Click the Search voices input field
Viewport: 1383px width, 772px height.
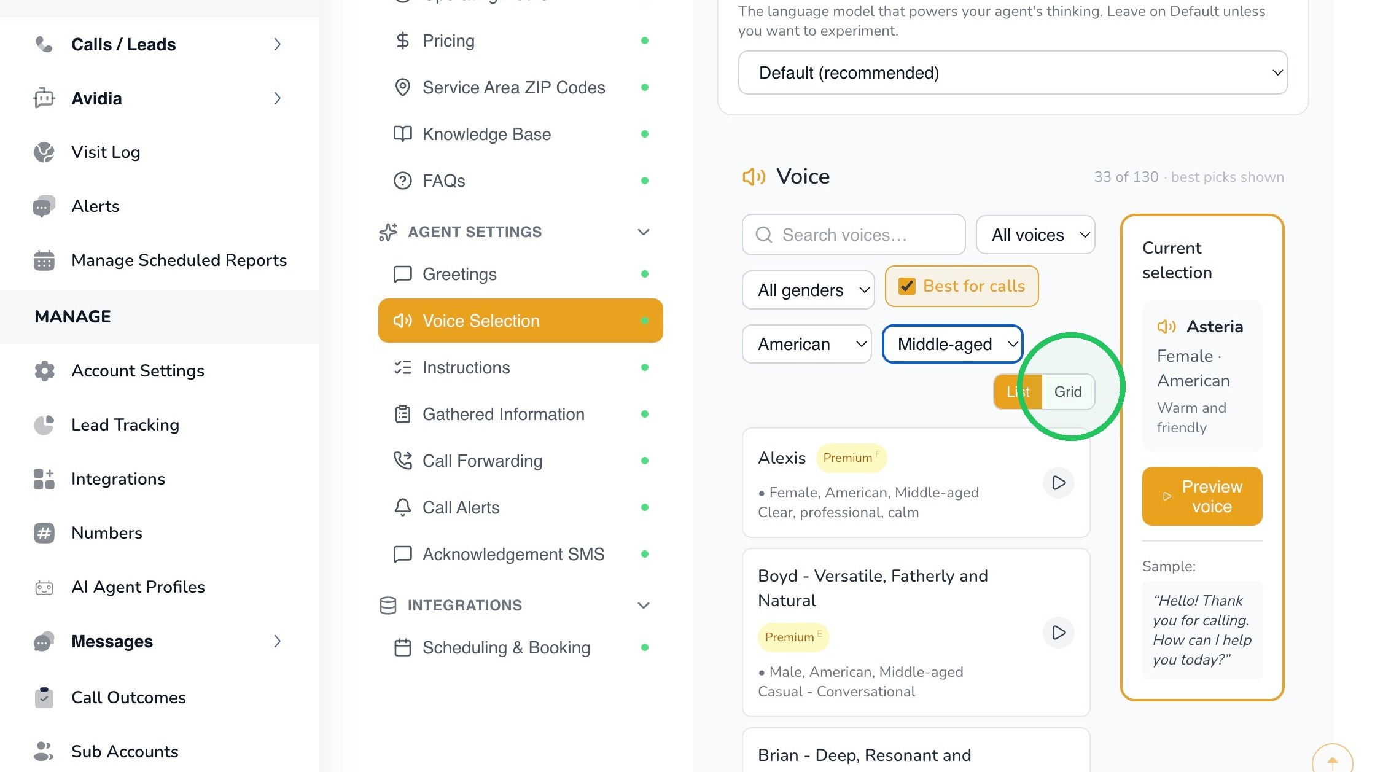[x=854, y=235]
